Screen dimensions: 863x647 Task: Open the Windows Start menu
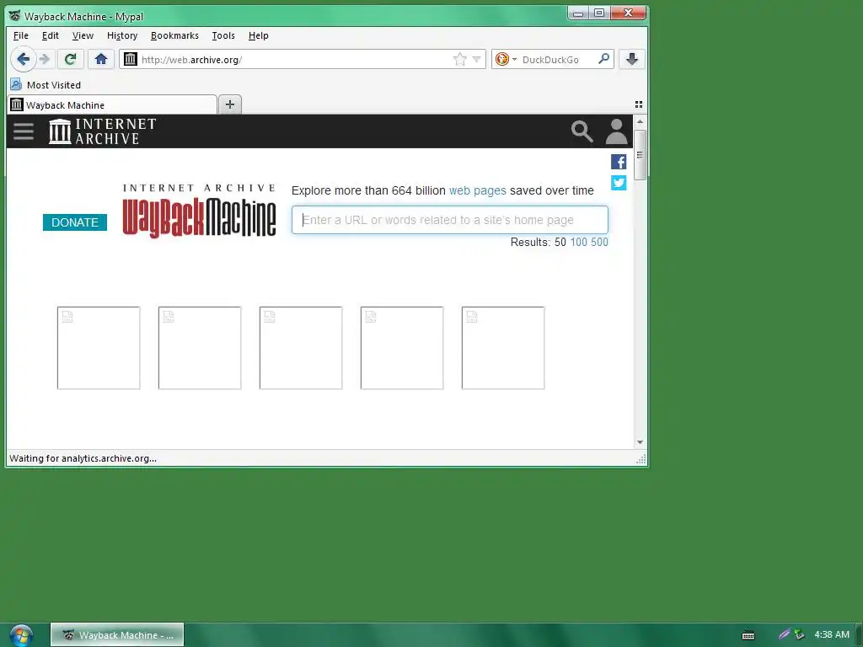point(21,635)
